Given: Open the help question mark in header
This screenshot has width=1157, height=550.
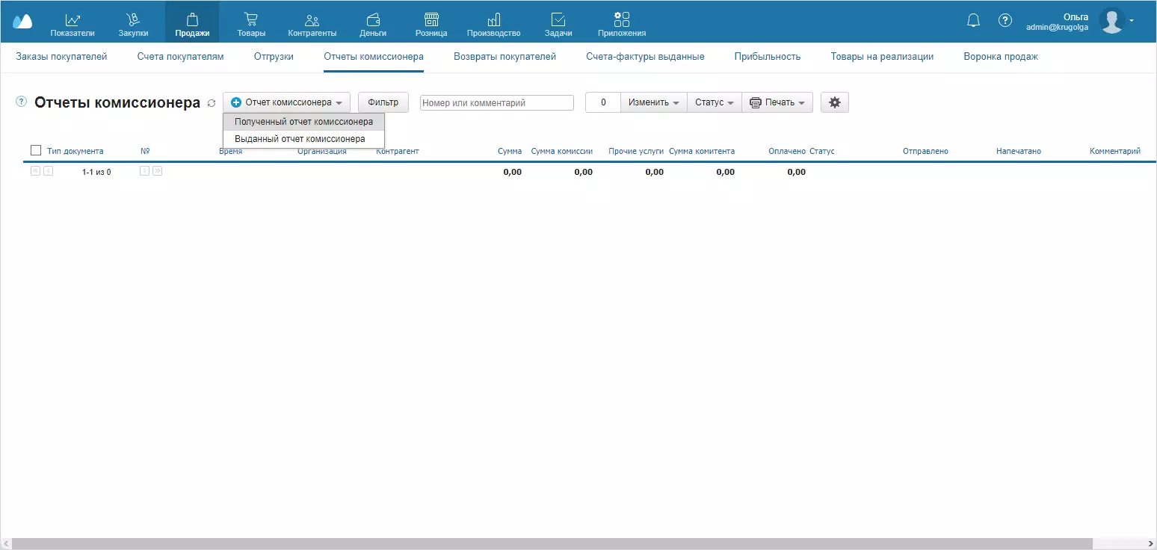Looking at the screenshot, I should coord(1005,21).
